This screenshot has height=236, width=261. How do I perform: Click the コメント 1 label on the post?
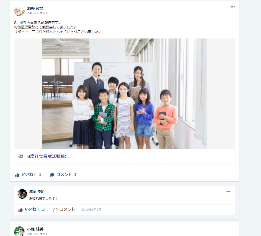(66, 174)
